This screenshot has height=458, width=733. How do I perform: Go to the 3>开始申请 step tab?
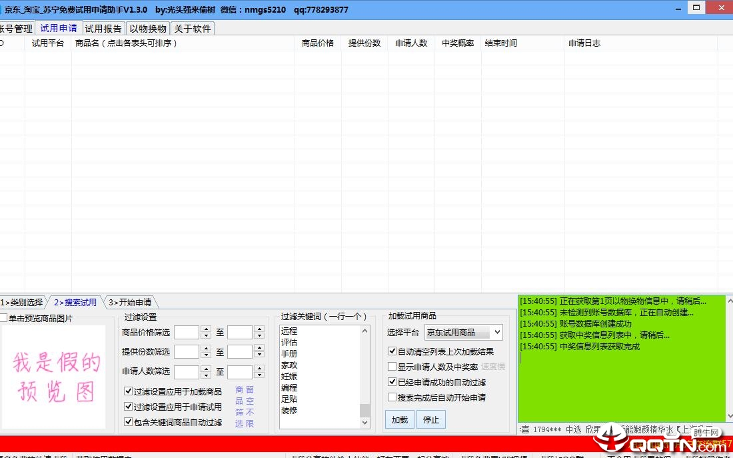click(129, 303)
